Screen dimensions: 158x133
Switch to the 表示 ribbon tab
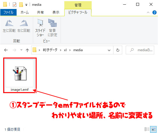pos(56,12)
